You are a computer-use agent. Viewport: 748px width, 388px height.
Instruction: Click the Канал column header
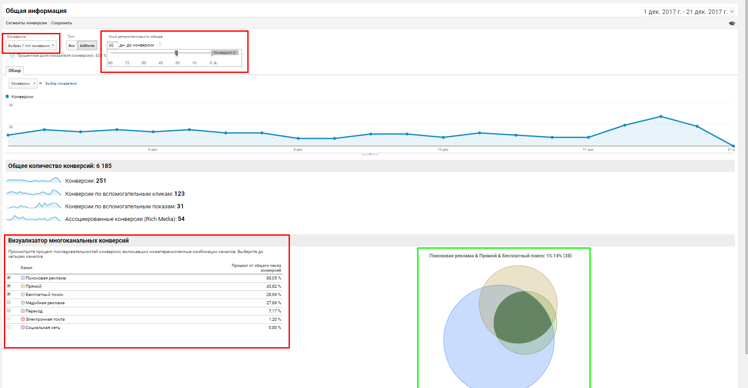tap(27, 268)
